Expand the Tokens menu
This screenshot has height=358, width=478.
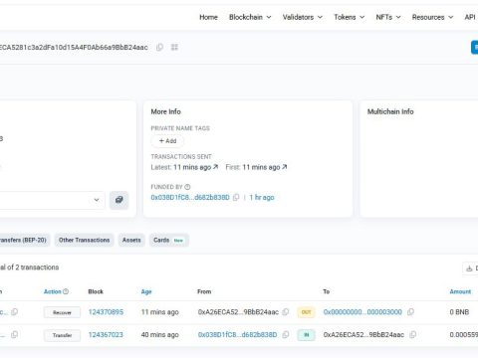pyautogui.click(x=350, y=17)
